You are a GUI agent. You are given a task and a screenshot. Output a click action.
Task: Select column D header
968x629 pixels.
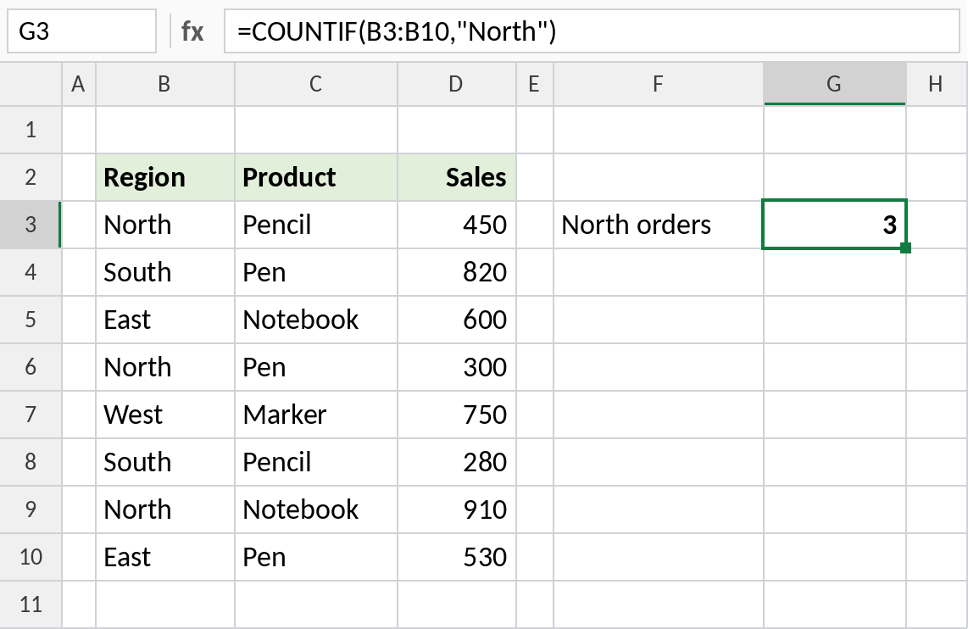pos(456,84)
